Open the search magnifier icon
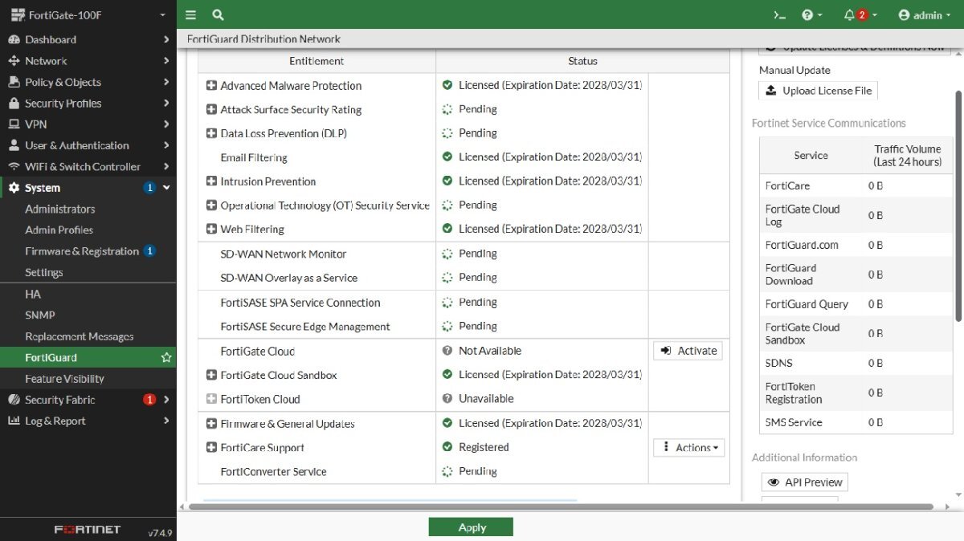Image resolution: width=964 pixels, height=541 pixels. tap(218, 14)
